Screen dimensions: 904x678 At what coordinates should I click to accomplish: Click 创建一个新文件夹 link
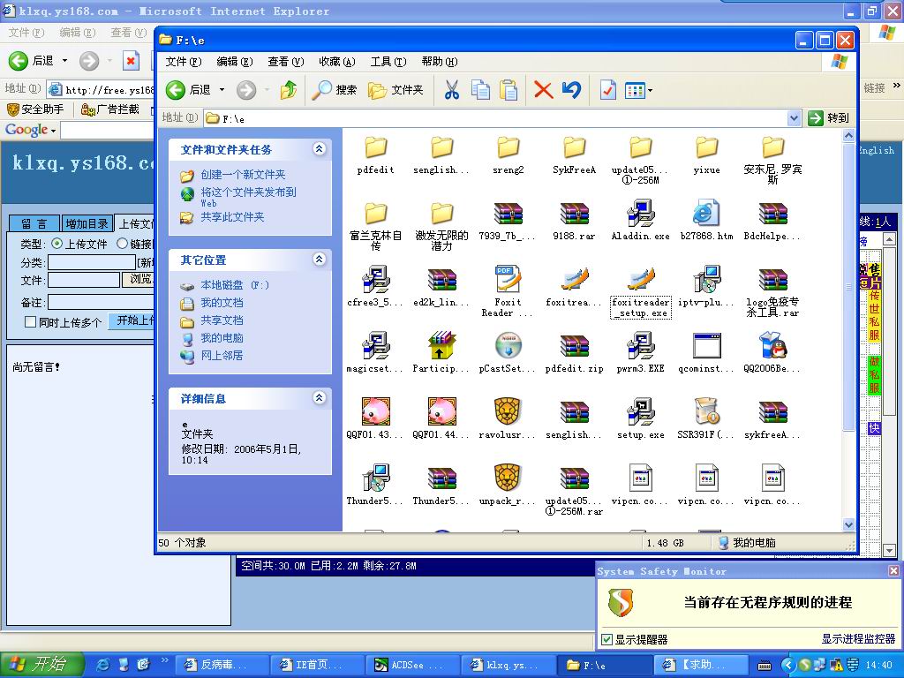(243, 175)
